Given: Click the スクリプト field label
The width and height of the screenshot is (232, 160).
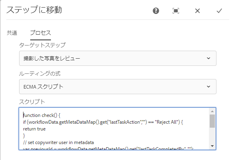Looking at the screenshot, I should [32, 102].
